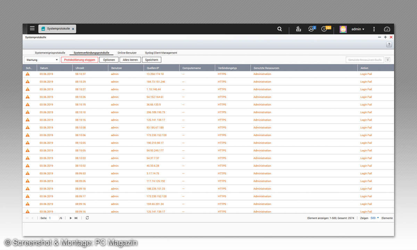Click Alles leeren button
This screenshot has width=417, height=250.
(x=130, y=60)
